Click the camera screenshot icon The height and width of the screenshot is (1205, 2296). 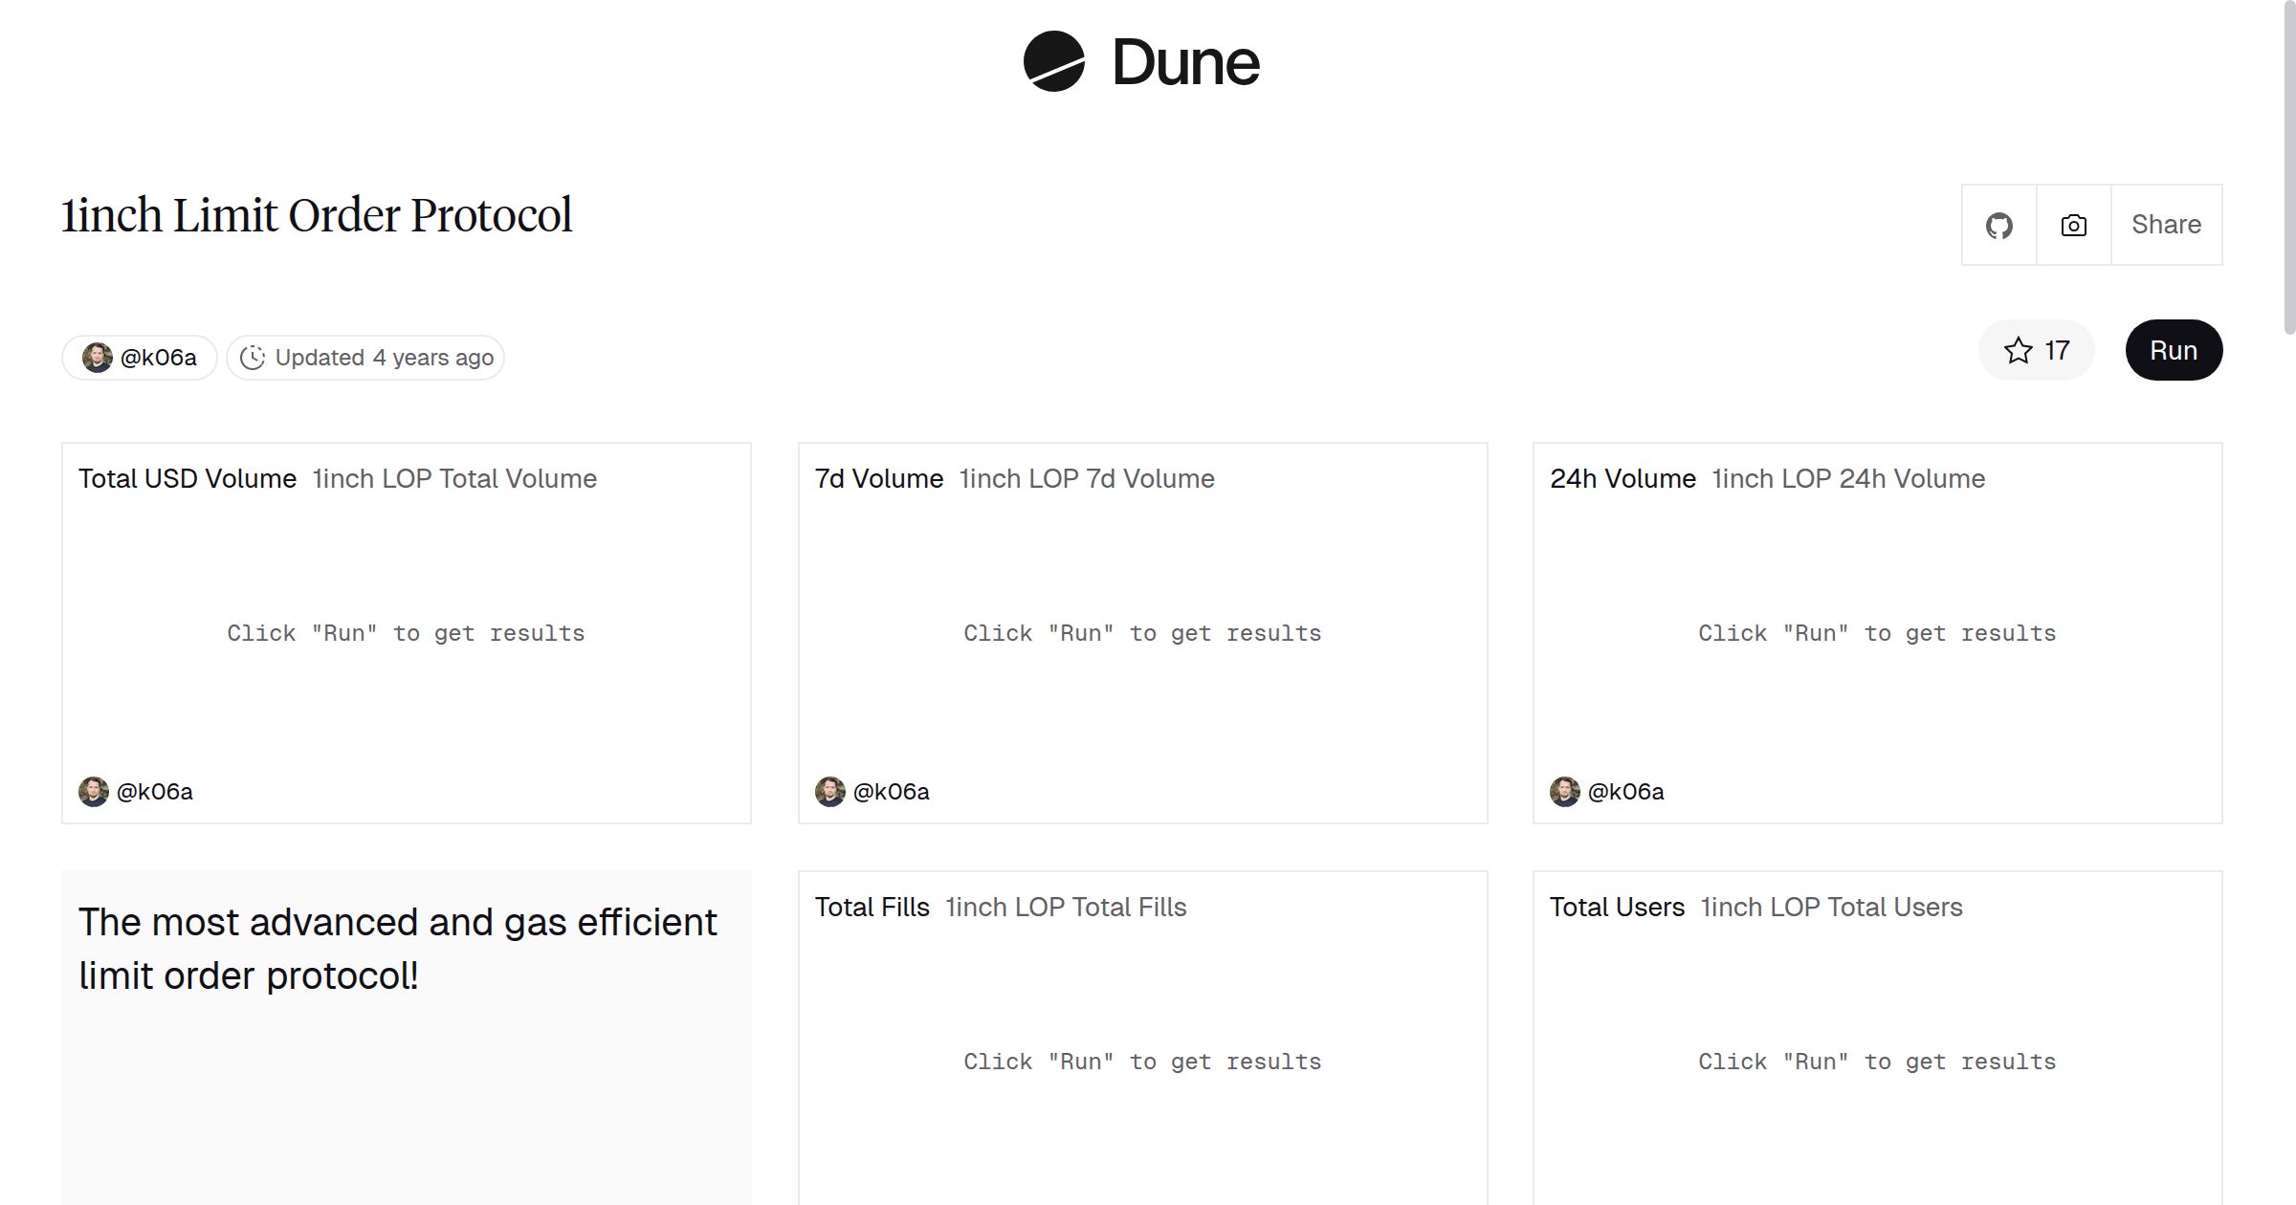click(2073, 226)
